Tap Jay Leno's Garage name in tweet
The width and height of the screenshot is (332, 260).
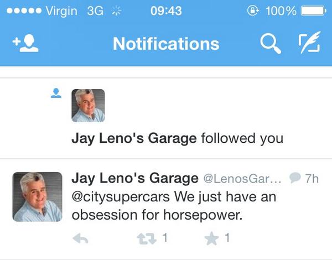(x=135, y=178)
